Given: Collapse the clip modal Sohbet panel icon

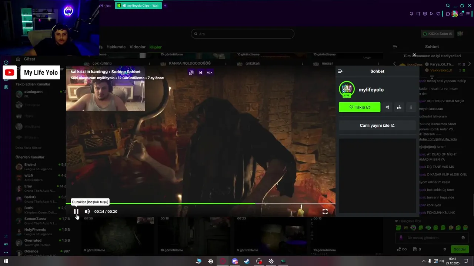Looking at the screenshot, I should pos(340,71).
